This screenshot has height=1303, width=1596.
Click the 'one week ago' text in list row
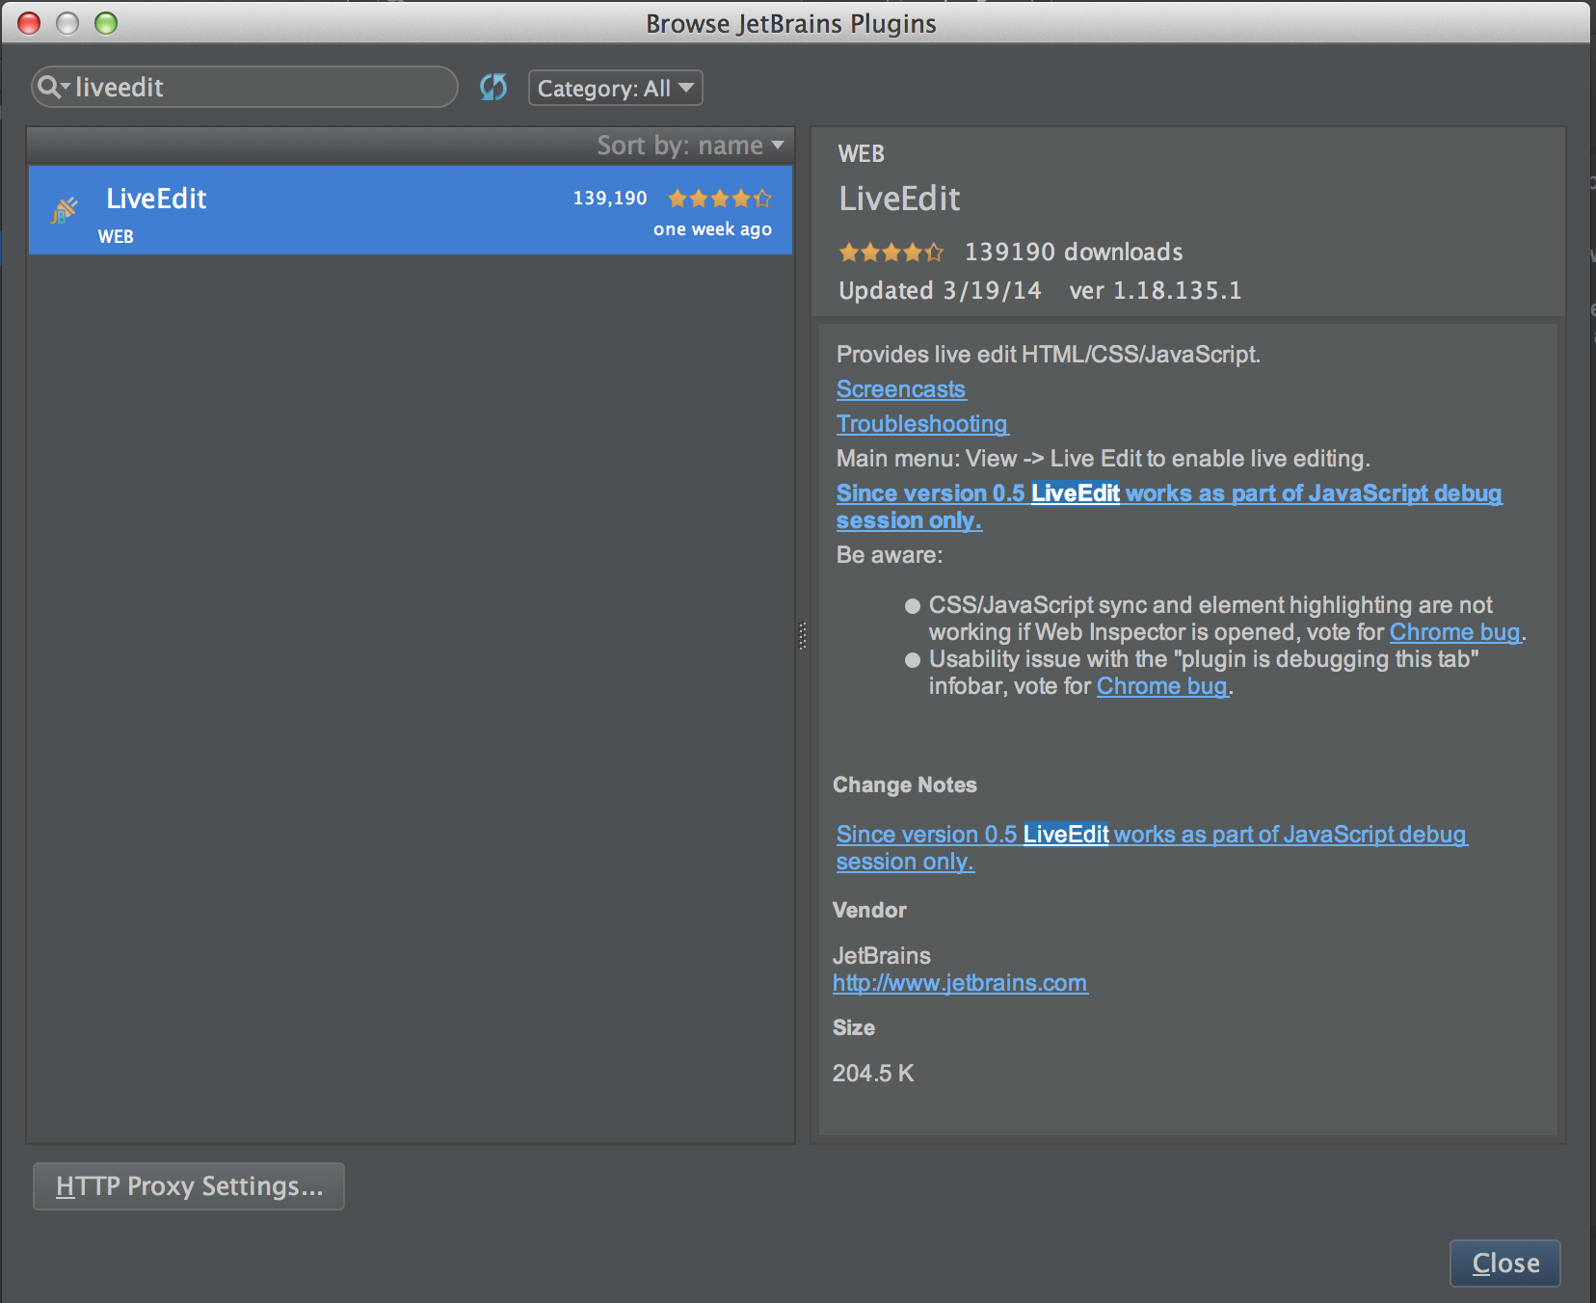[712, 229]
